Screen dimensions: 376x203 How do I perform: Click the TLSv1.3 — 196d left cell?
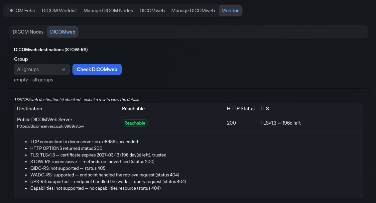pos(280,123)
